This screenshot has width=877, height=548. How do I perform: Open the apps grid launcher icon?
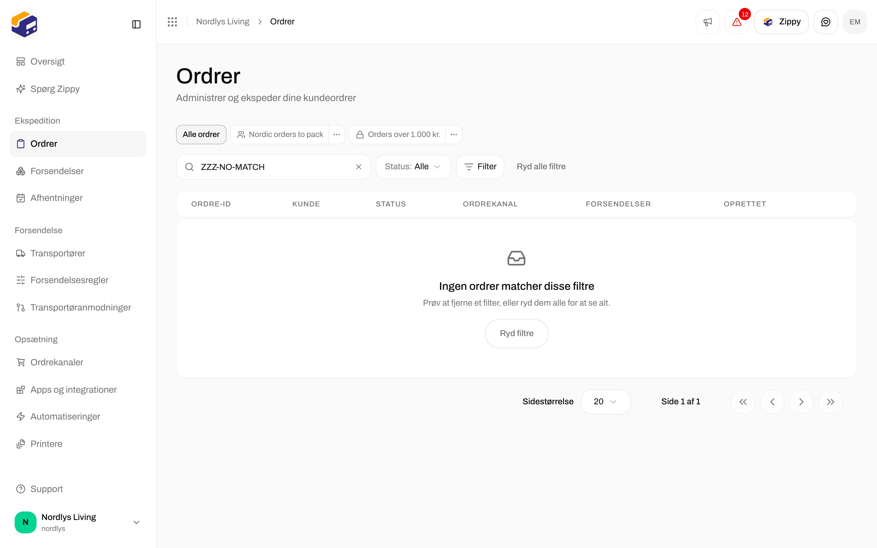[172, 22]
